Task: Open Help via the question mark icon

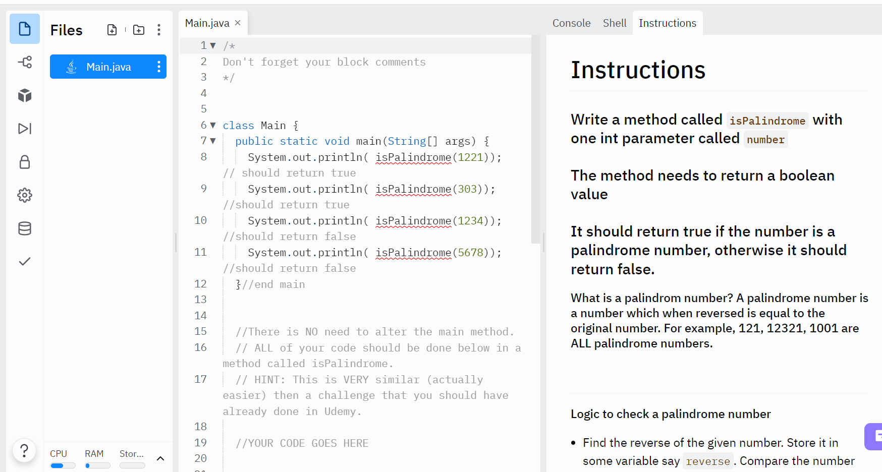Action: click(24, 450)
